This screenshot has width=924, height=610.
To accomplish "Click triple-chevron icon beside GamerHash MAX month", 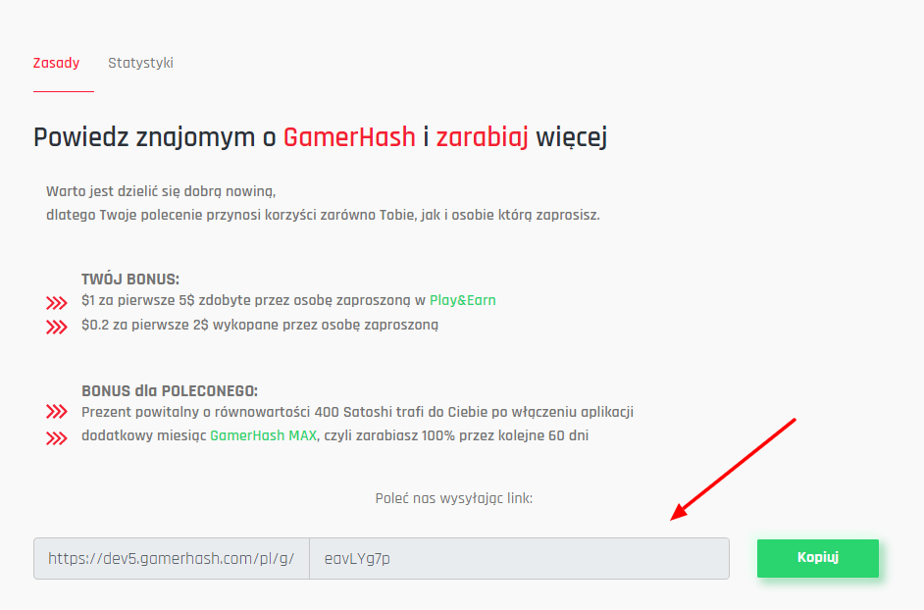I will point(57,438).
